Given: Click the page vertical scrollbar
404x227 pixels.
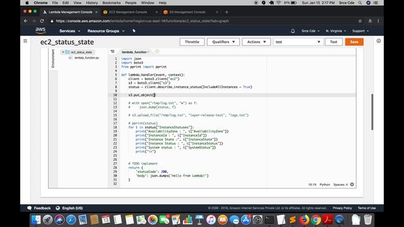Looking at the screenshot, I should coord(372,112).
